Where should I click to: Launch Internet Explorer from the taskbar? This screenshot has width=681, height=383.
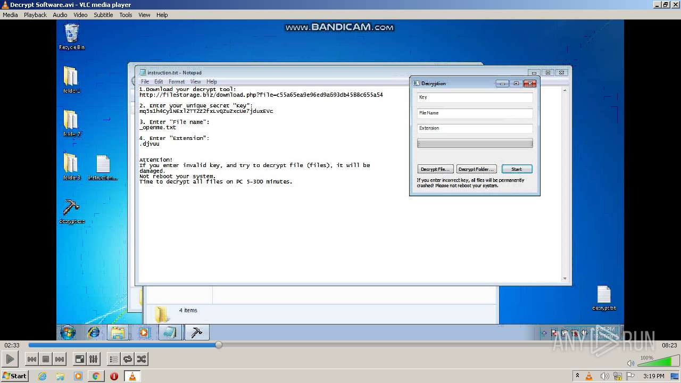point(42,376)
